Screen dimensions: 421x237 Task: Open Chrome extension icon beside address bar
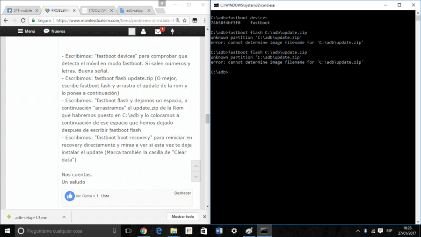195,21
